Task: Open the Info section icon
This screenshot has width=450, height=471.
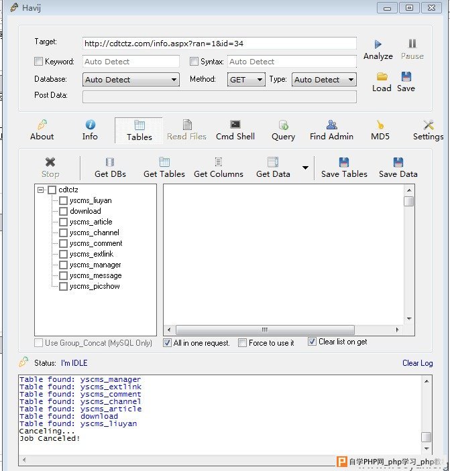Action: pos(90,125)
